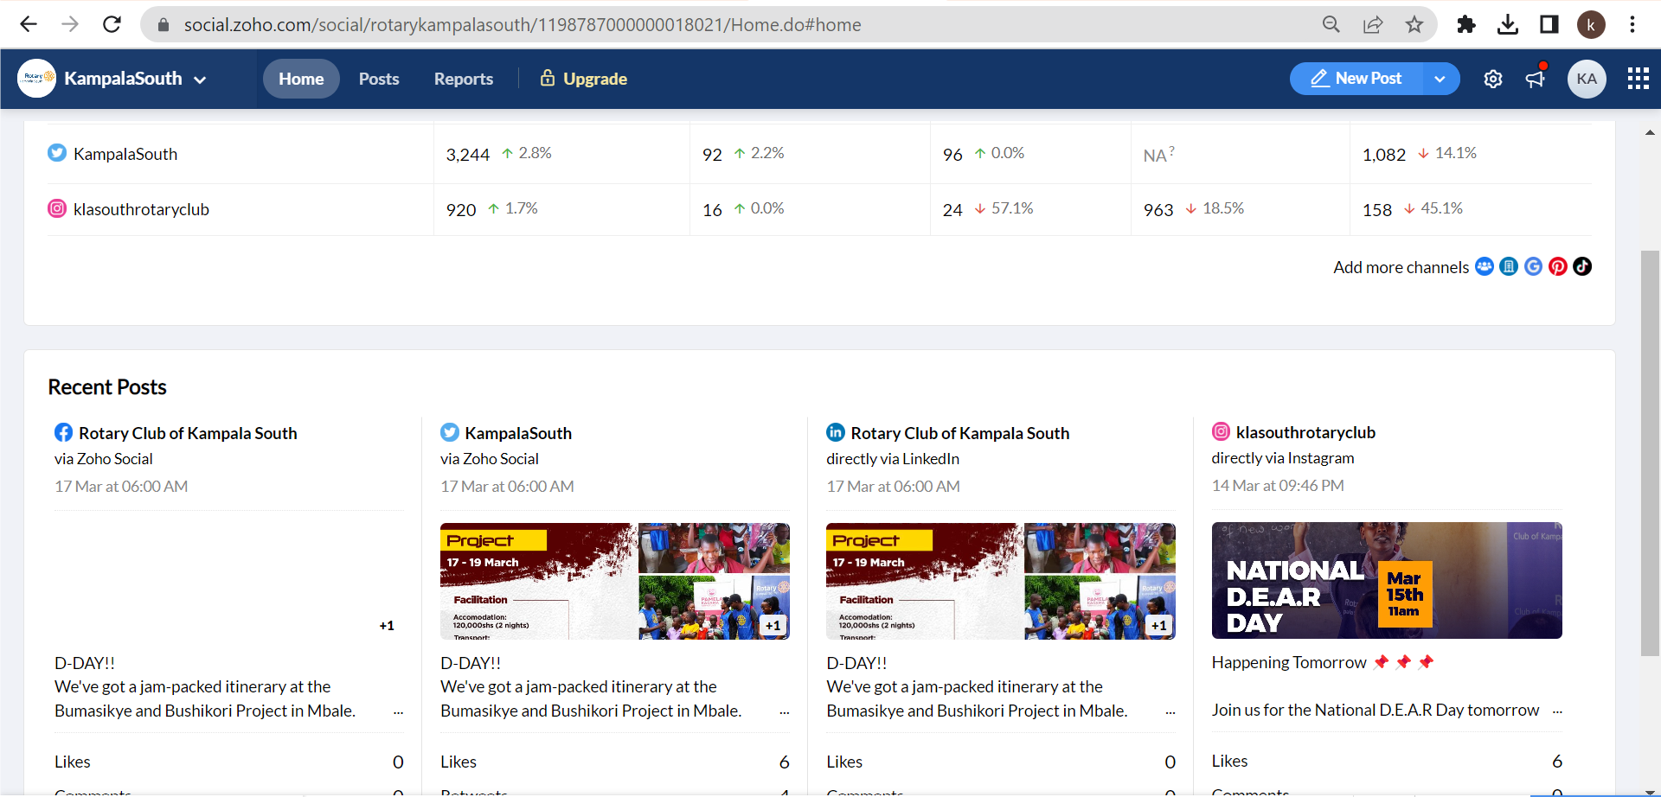Click the Add more channels text
The width and height of the screenshot is (1661, 797).
(1401, 267)
